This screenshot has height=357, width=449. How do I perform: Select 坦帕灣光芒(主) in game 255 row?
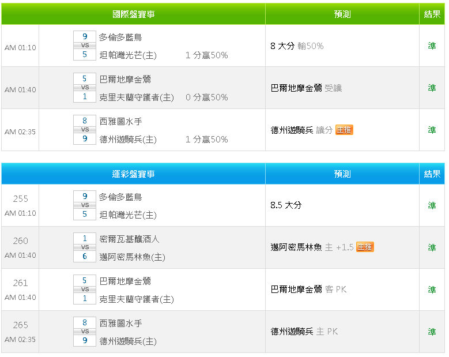pos(128,215)
